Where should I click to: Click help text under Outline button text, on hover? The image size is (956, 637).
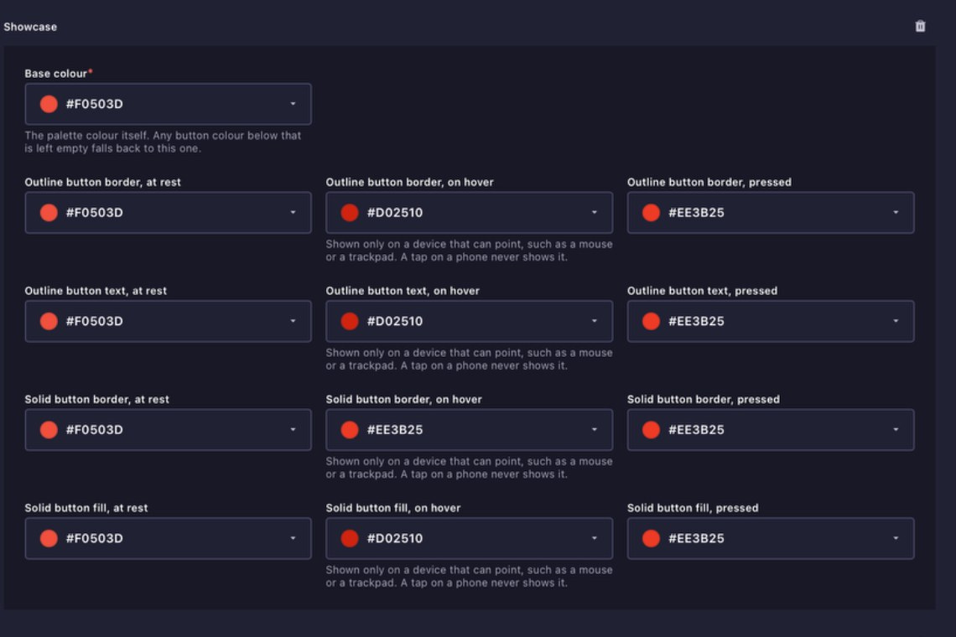pos(469,359)
